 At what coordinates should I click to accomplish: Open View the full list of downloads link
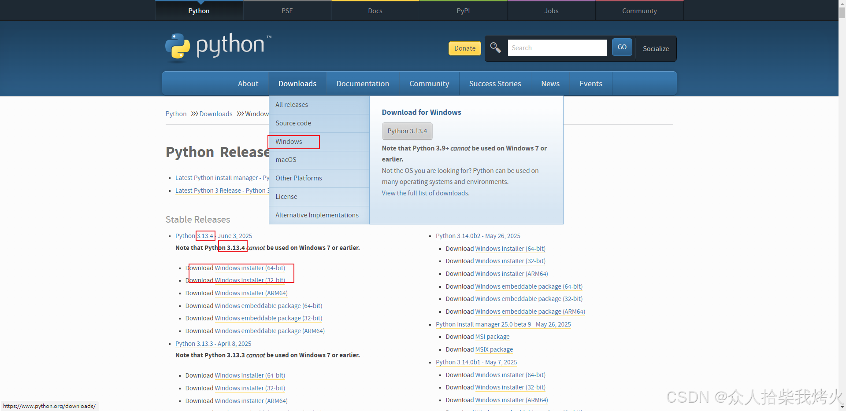click(425, 193)
